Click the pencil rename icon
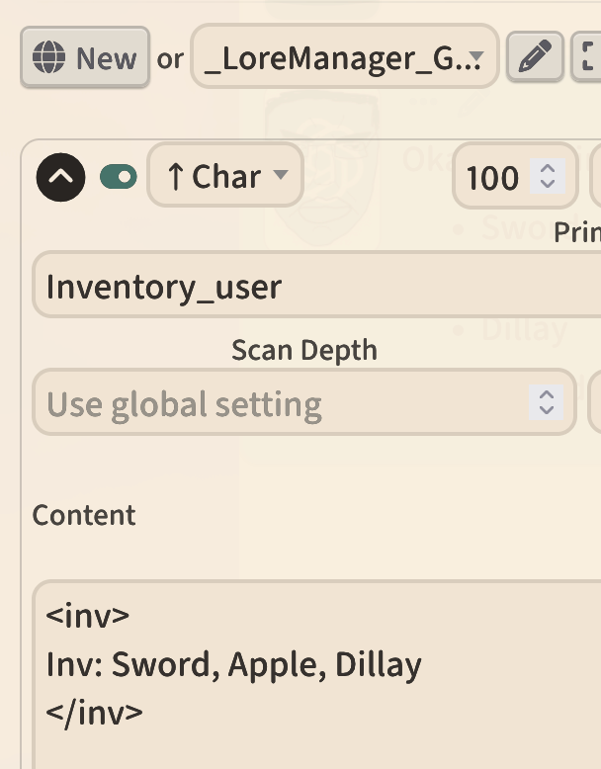Viewport: 601px width, 769px height. click(x=535, y=58)
